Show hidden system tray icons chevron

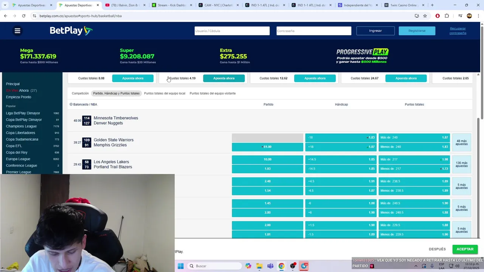point(416,266)
